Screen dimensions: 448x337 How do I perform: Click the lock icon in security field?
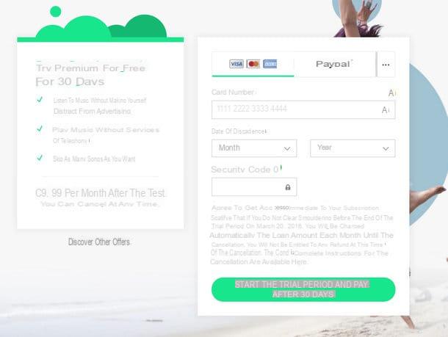tap(288, 187)
